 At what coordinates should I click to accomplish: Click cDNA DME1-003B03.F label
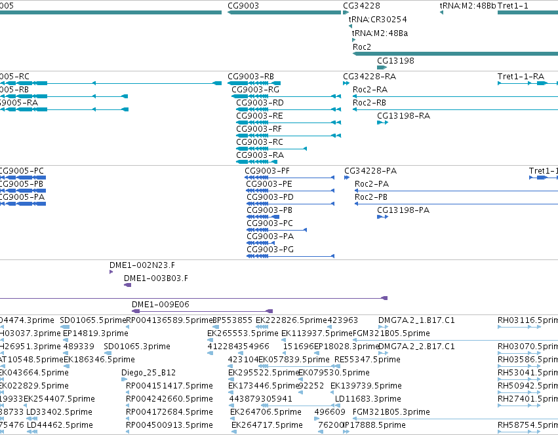coord(156,278)
